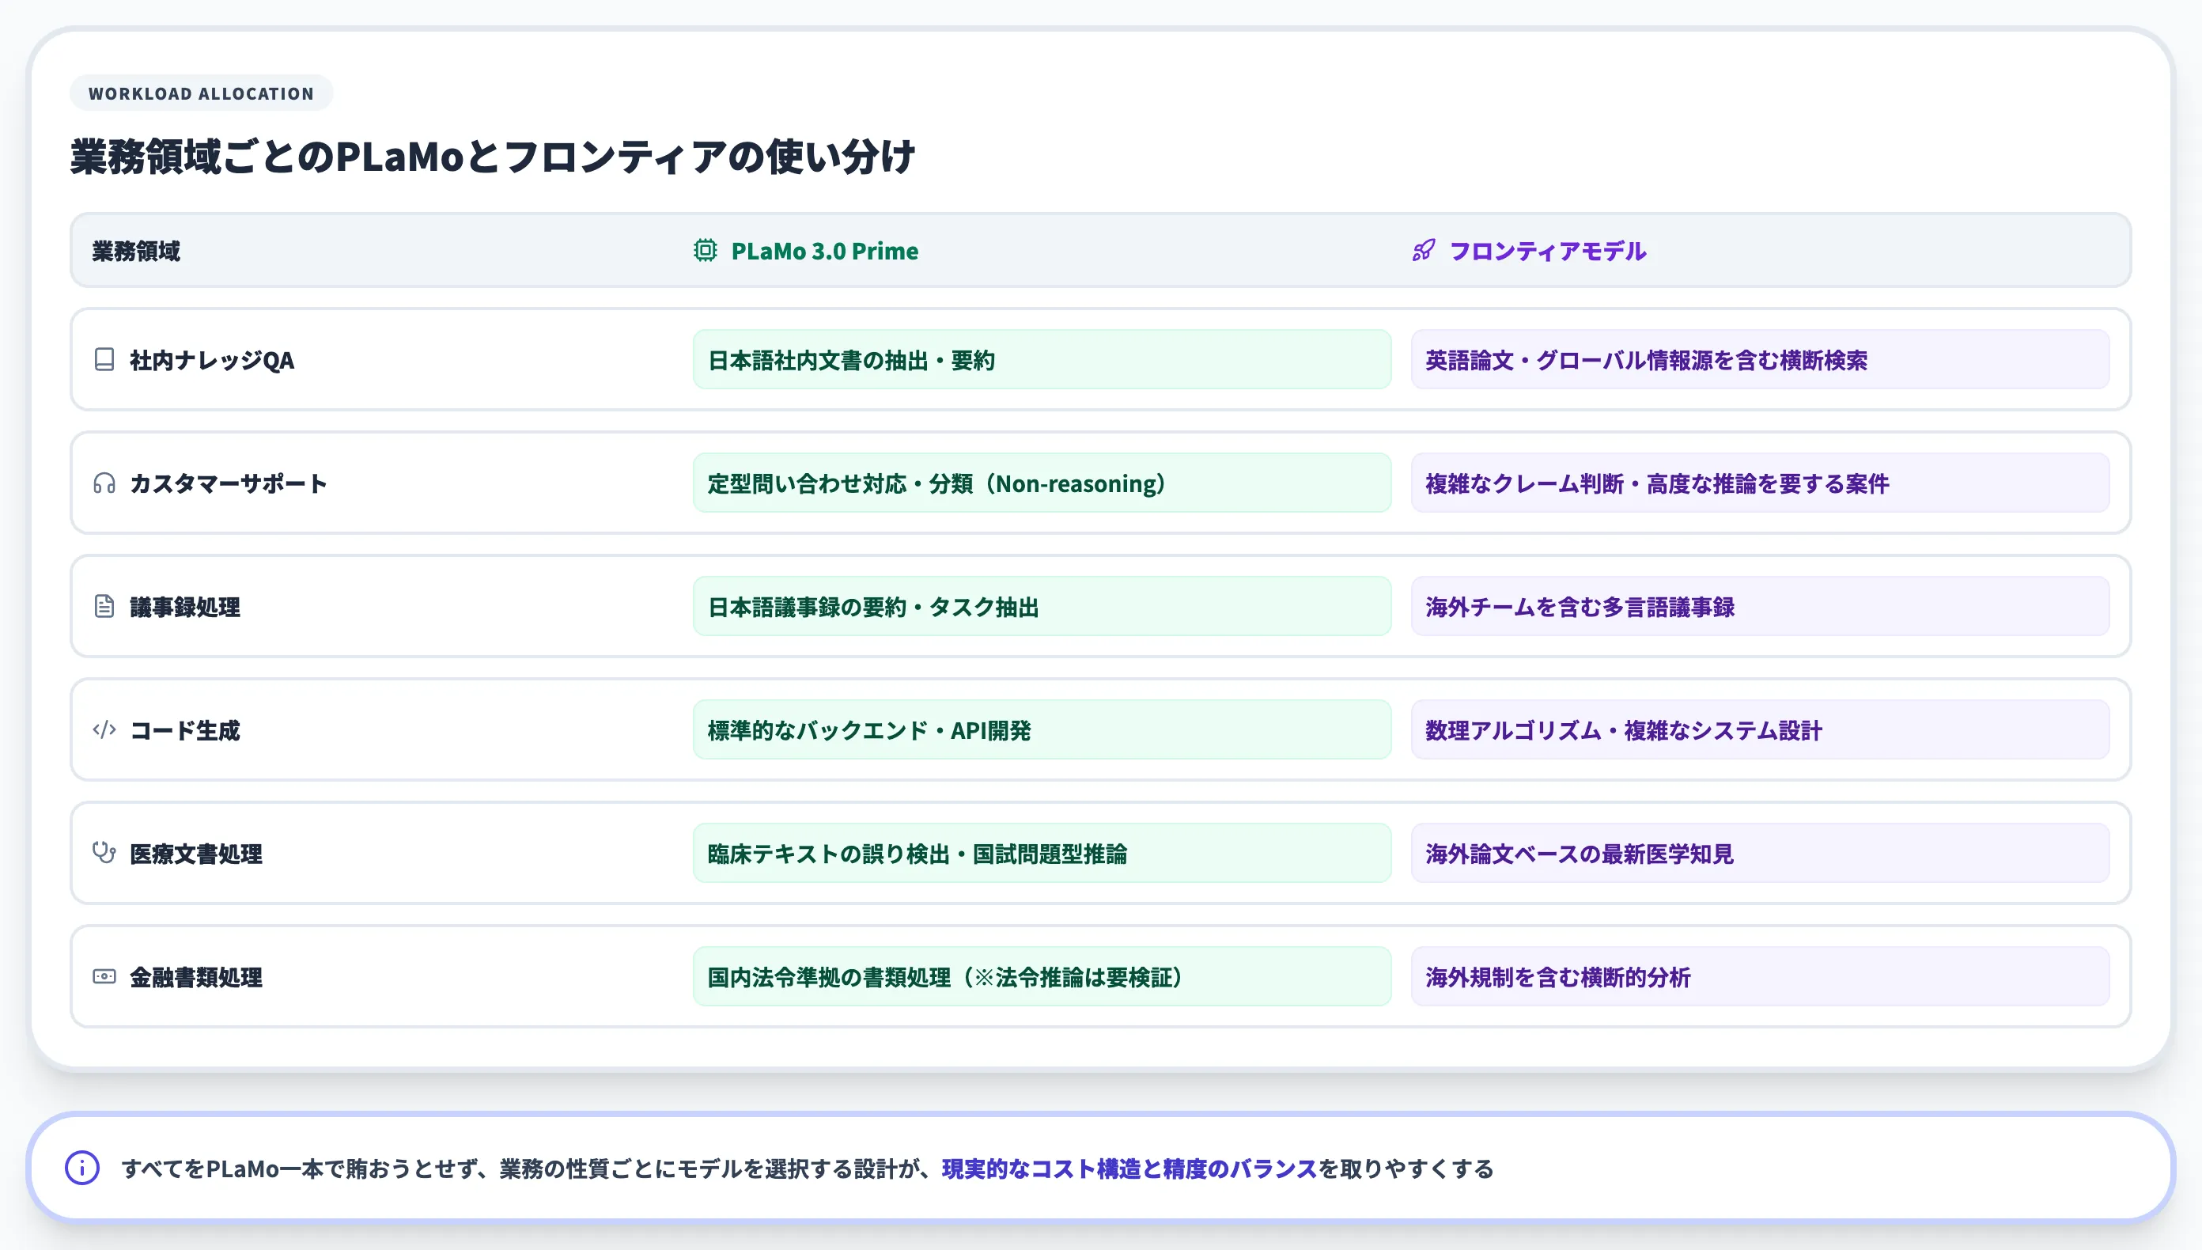Select the 議事録処理 row label
Screen dimensions: 2202x1250
pos(185,607)
